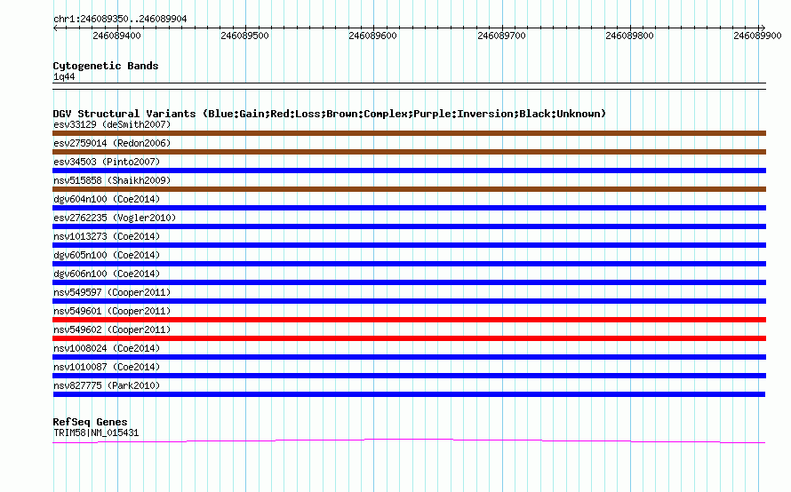
Task: Select the blue bar under nsv1013273
Action: coord(409,245)
